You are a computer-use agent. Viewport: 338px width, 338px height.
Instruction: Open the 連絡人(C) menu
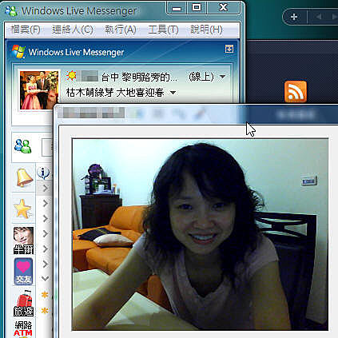(x=73, y=30)
